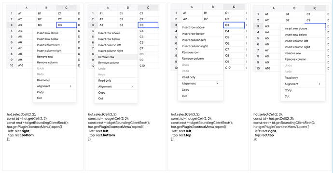The height and width of the screenshot is (173, 333).
Task: Open the Alignment submenu arrow in second example
Action: tap(132, 86)
